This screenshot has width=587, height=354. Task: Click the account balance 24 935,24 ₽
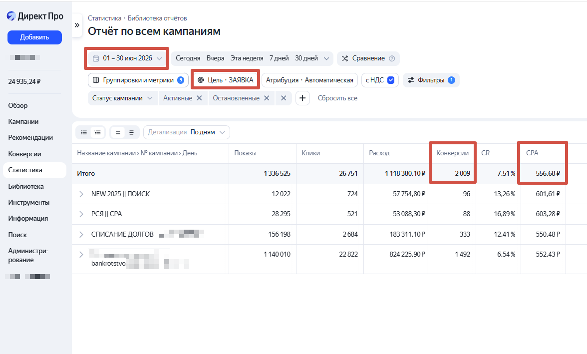[x=24, y=82]
